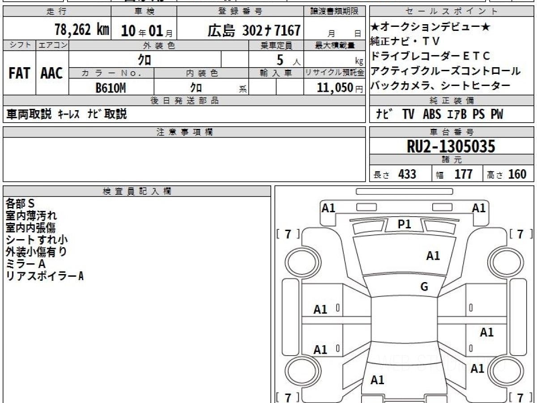Select the A1 mark on the hood

[433, 256]
